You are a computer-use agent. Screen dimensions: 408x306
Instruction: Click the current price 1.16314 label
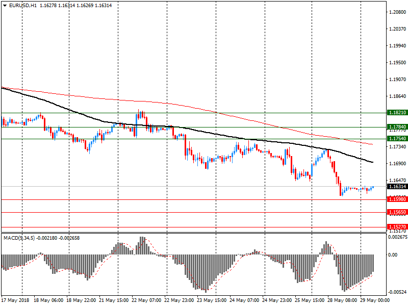[397, 187]
